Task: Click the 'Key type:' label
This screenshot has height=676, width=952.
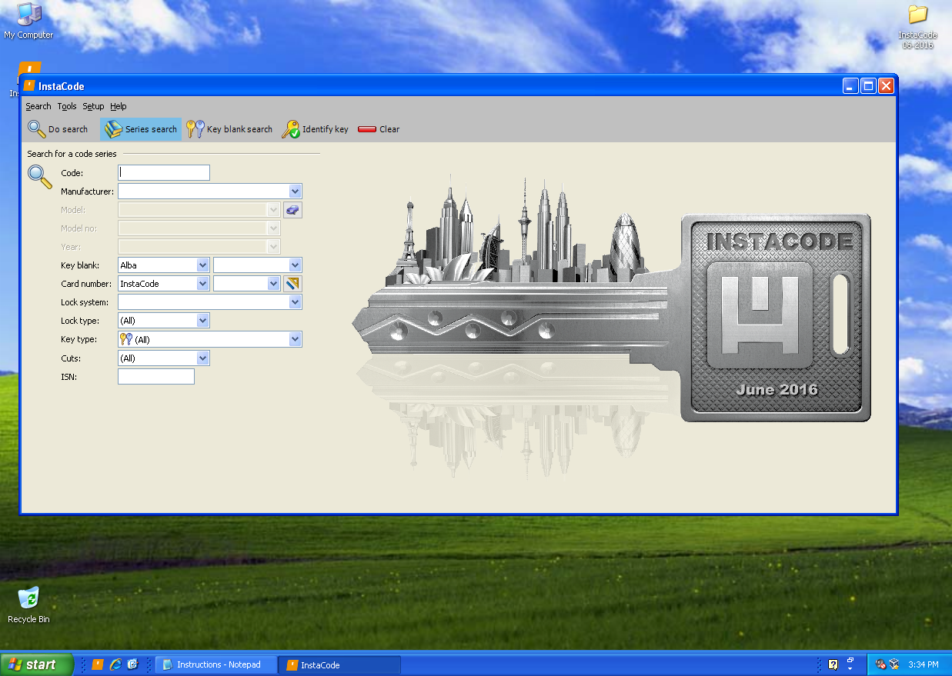Action: pos(79,339)
